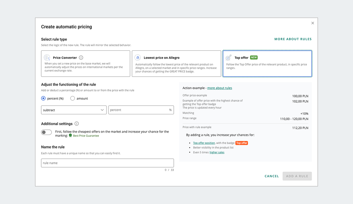Select the Lowest price on Allegro rule
Viewport: 353px width, 204px height.
pyautogui.click(x=176, y=64)
